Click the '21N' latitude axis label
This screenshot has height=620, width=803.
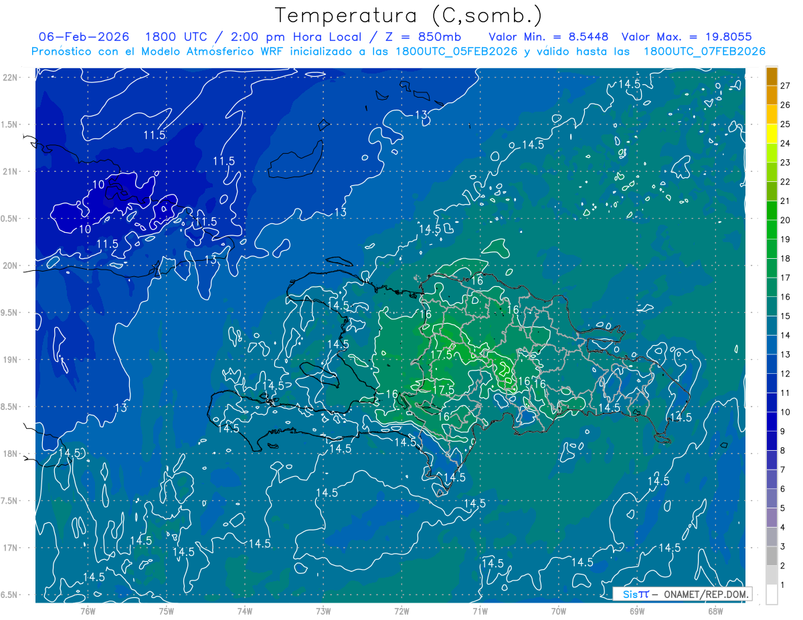click(11, 171)
